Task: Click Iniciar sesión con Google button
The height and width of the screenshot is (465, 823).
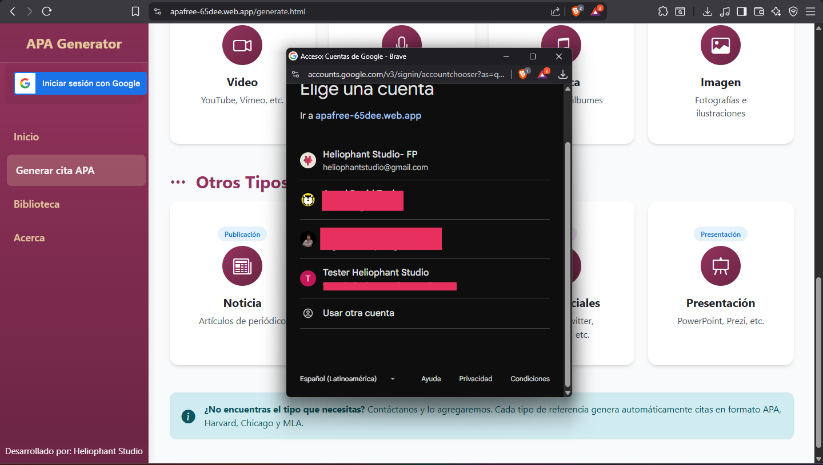Action: click(81, 83)
